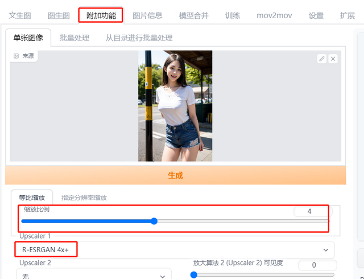The image size is (364, 279).
Task: Open the 图片信息 tab
Action: coord(147,15)
